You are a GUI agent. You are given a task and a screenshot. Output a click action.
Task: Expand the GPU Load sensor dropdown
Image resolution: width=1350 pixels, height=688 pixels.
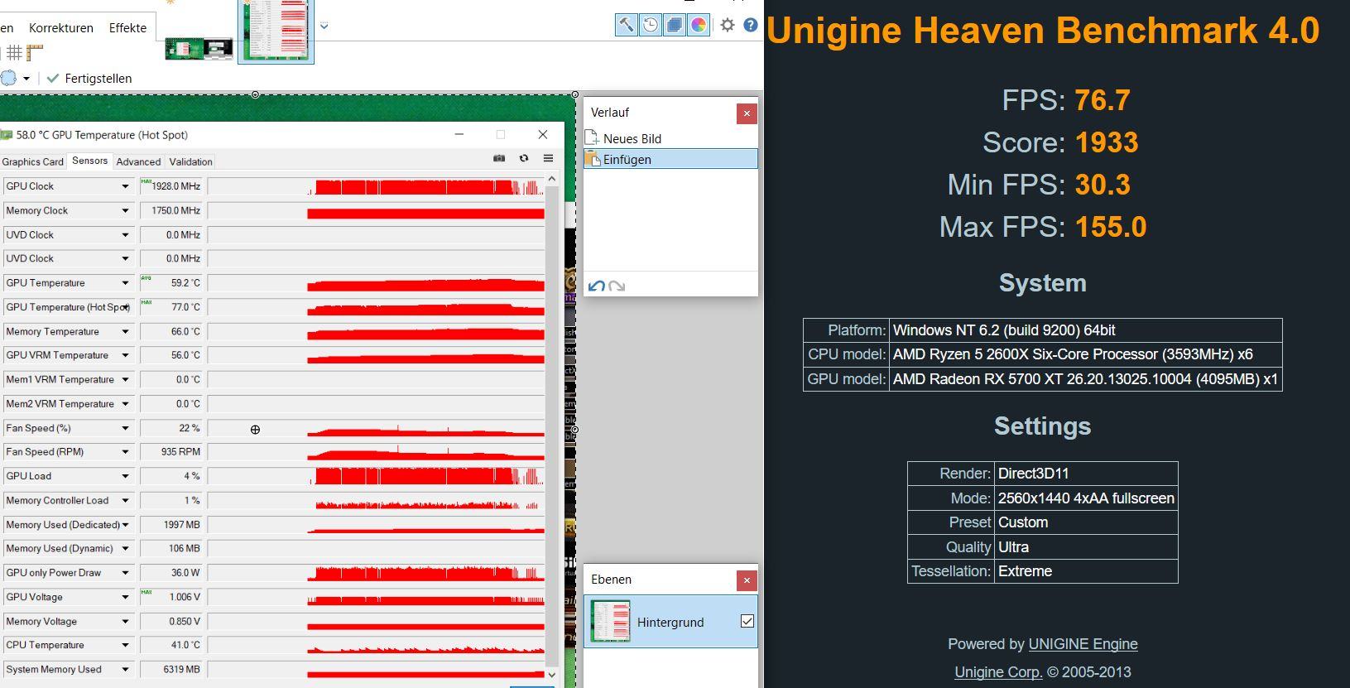(x=125, y=476)
